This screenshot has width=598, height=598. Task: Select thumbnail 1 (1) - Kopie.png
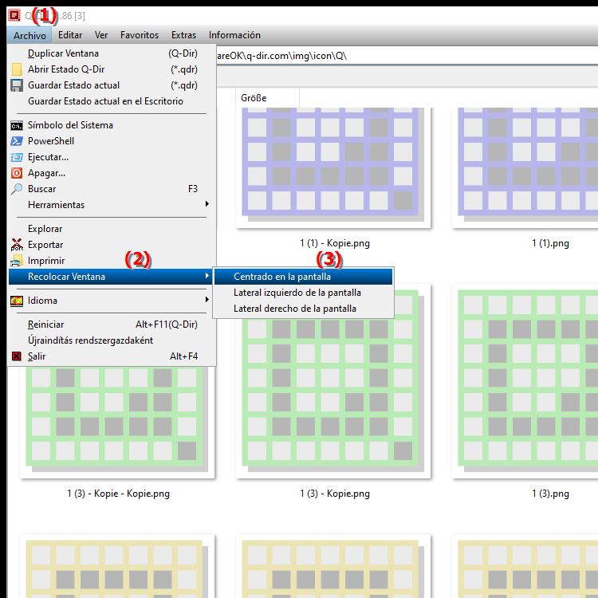click(333, 167)
